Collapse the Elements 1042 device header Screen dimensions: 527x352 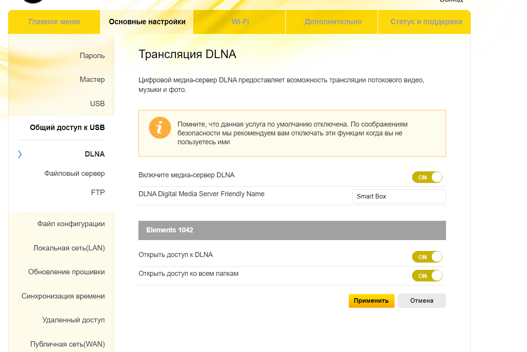292,230
